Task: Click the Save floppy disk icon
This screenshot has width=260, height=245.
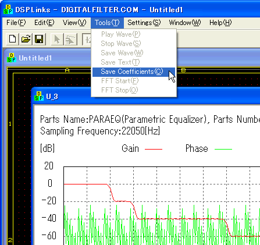Action: pos(39,39)
